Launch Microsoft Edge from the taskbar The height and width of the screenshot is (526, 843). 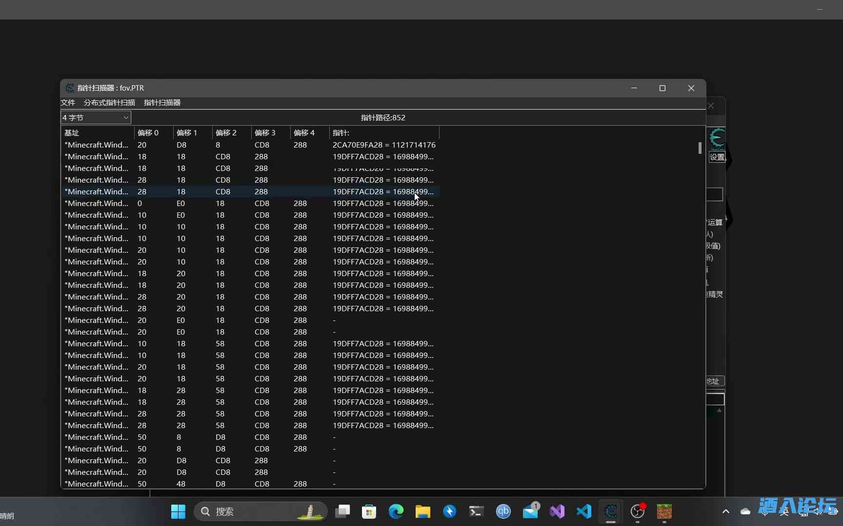[396, 511]
